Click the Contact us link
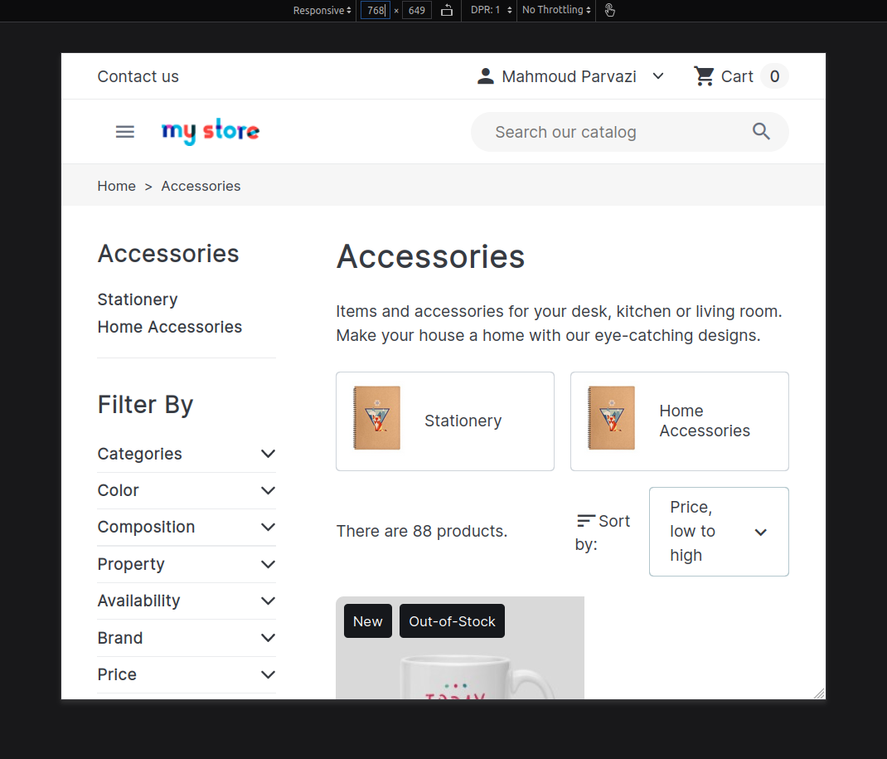The height and width of the screenshot is (759, 887). tap(138, 75)
